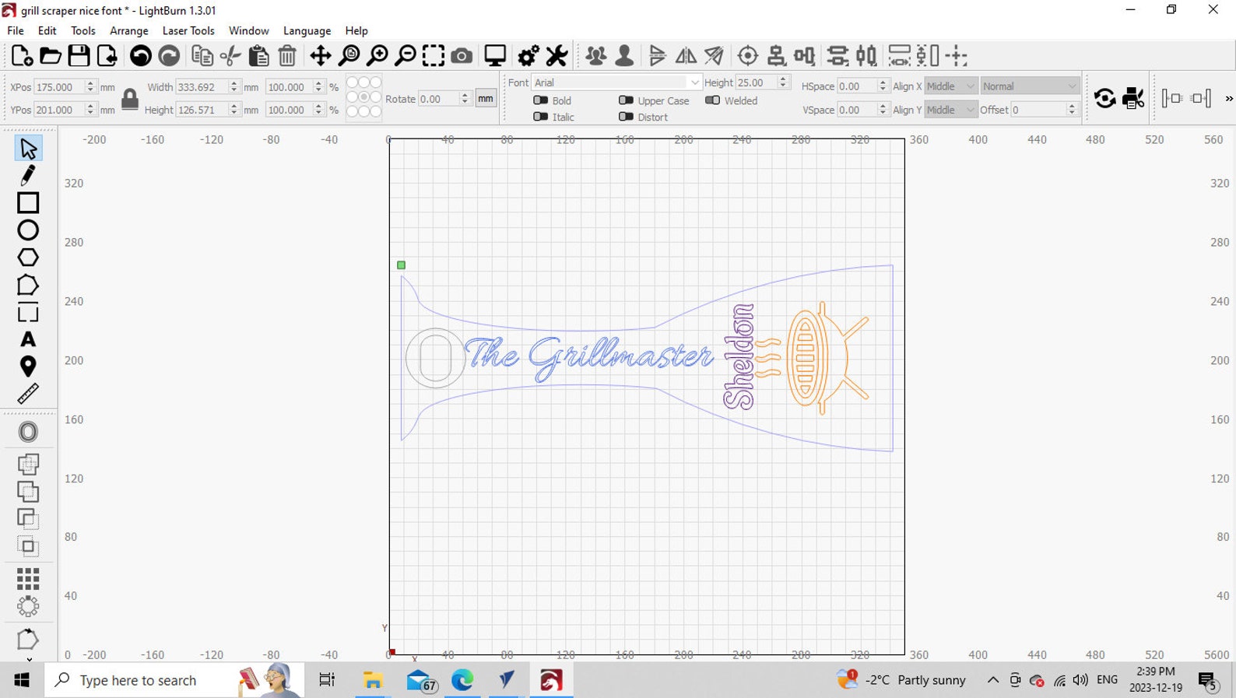Screen dimensions: 1236x698
Task: Open the Language menu
Action: 307,30
